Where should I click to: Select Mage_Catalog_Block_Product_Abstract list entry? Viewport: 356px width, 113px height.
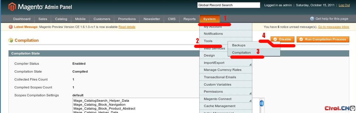[104, 108]
